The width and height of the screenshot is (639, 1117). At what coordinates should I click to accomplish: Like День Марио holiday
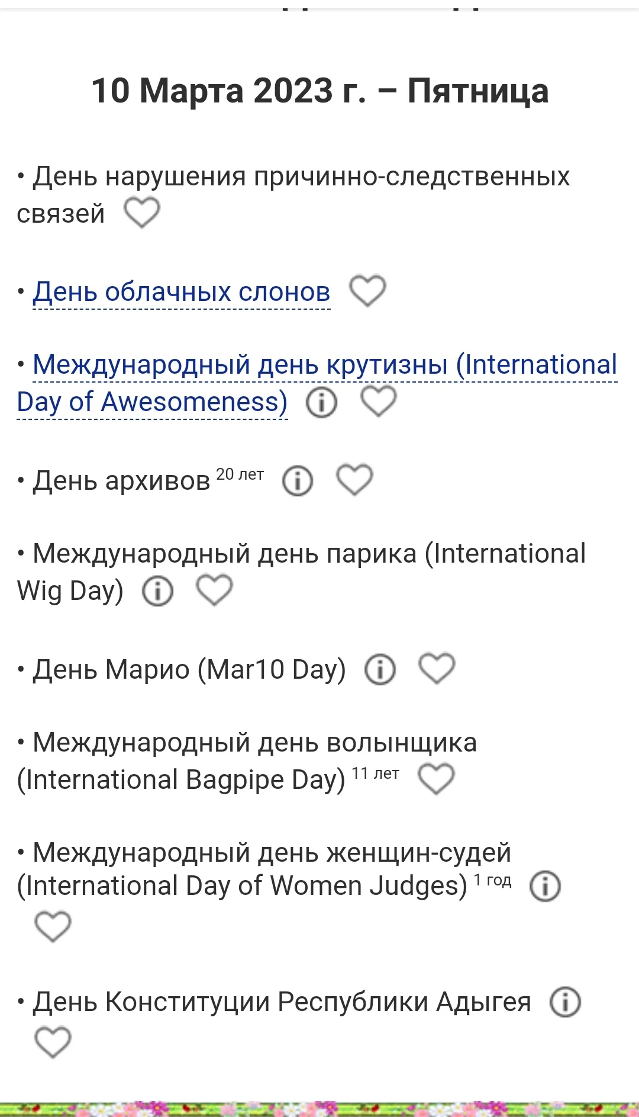click(437, 669)
